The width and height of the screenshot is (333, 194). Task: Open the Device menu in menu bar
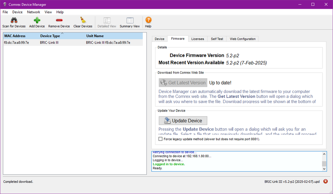[x=18, y=12]
